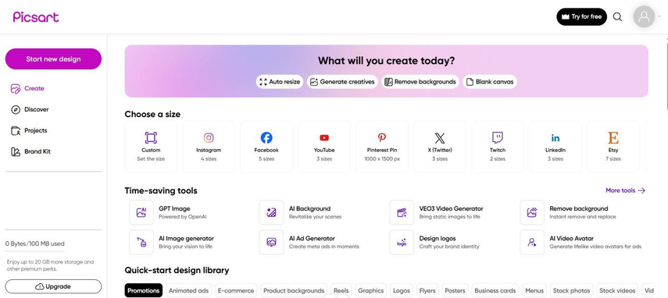Open Create in the sidebar
The width and height of the screenshot is (668, 298).
[x=27, y=88]
